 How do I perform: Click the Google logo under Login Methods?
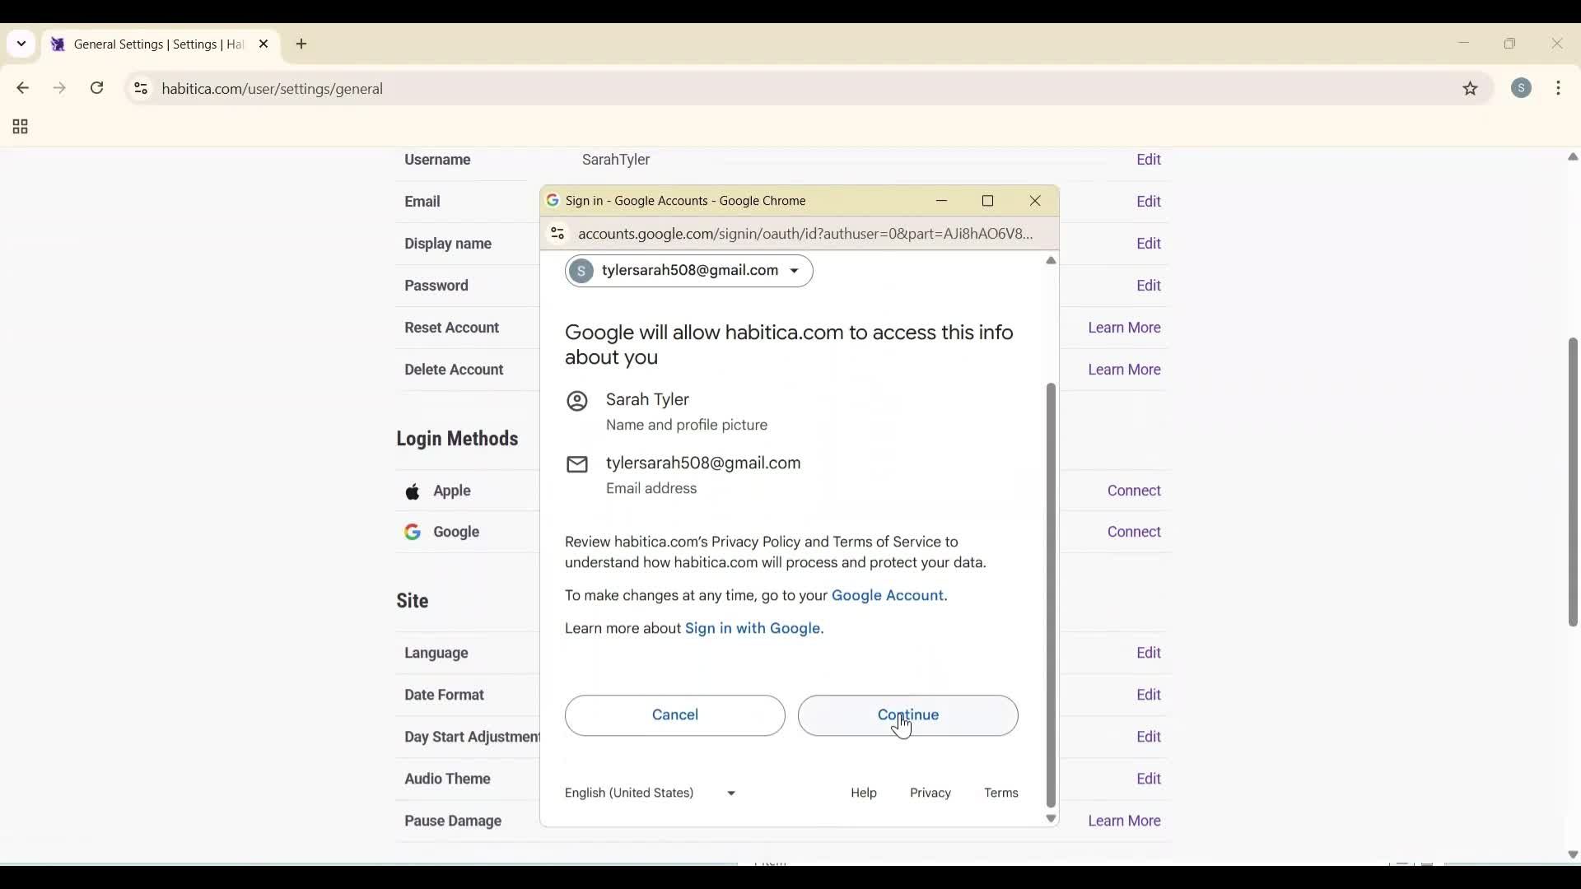(x=412, y=532)
